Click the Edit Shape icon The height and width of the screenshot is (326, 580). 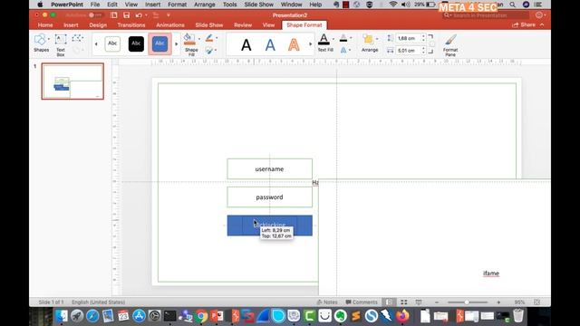tap(77, 38)
